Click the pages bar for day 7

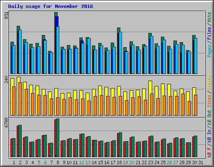tap(51, 63)
